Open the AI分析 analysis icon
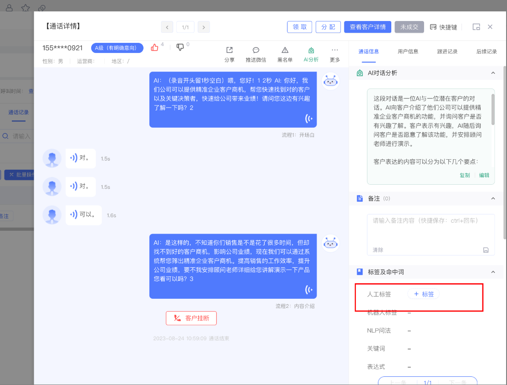This screenshot has width=507, height=385. point(311,50)
